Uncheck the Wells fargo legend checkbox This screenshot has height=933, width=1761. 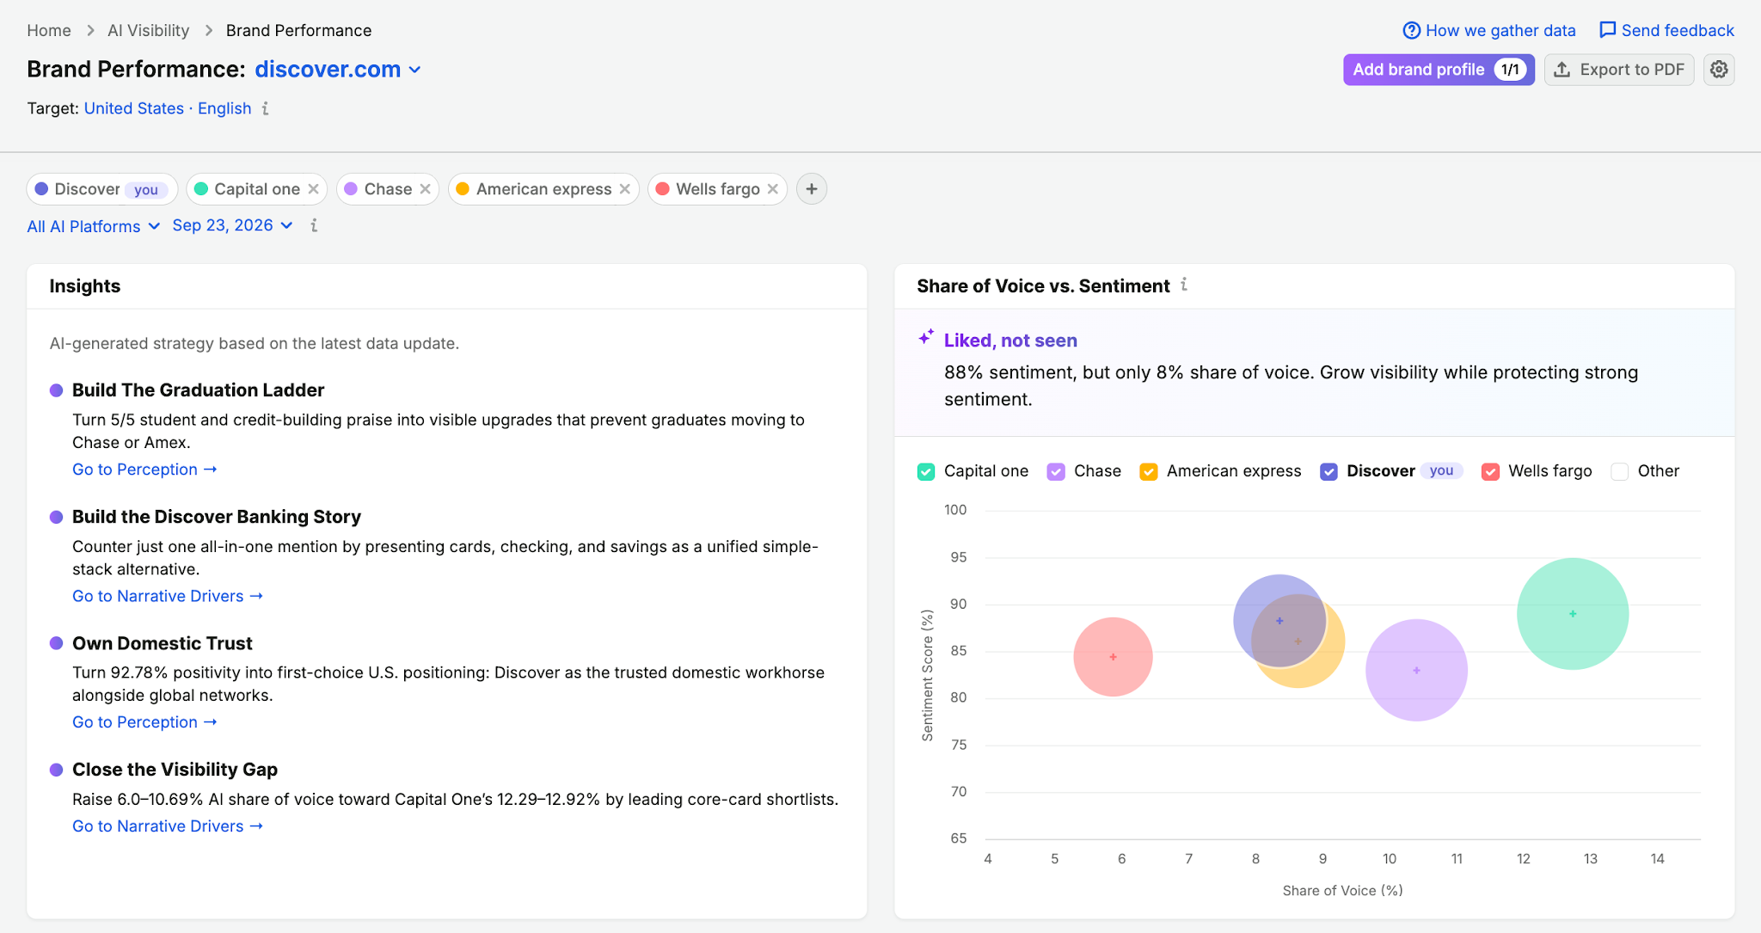coord(1491,471)
